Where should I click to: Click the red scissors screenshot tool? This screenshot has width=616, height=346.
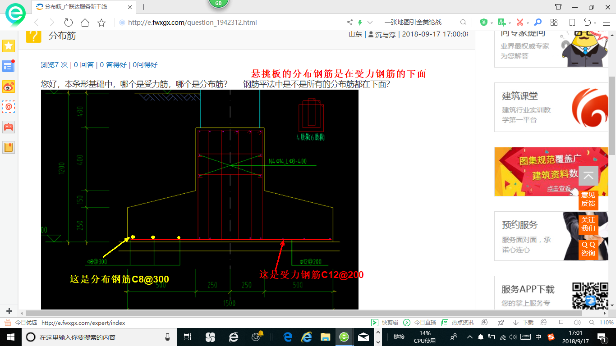[x=519, y=22]
